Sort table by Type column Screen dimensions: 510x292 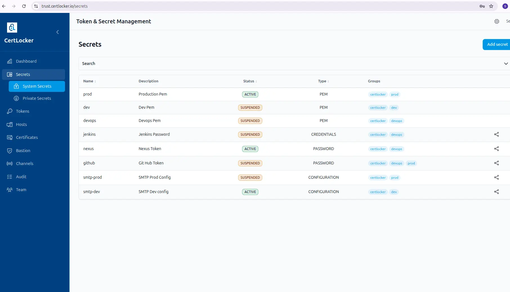point(323,81)
